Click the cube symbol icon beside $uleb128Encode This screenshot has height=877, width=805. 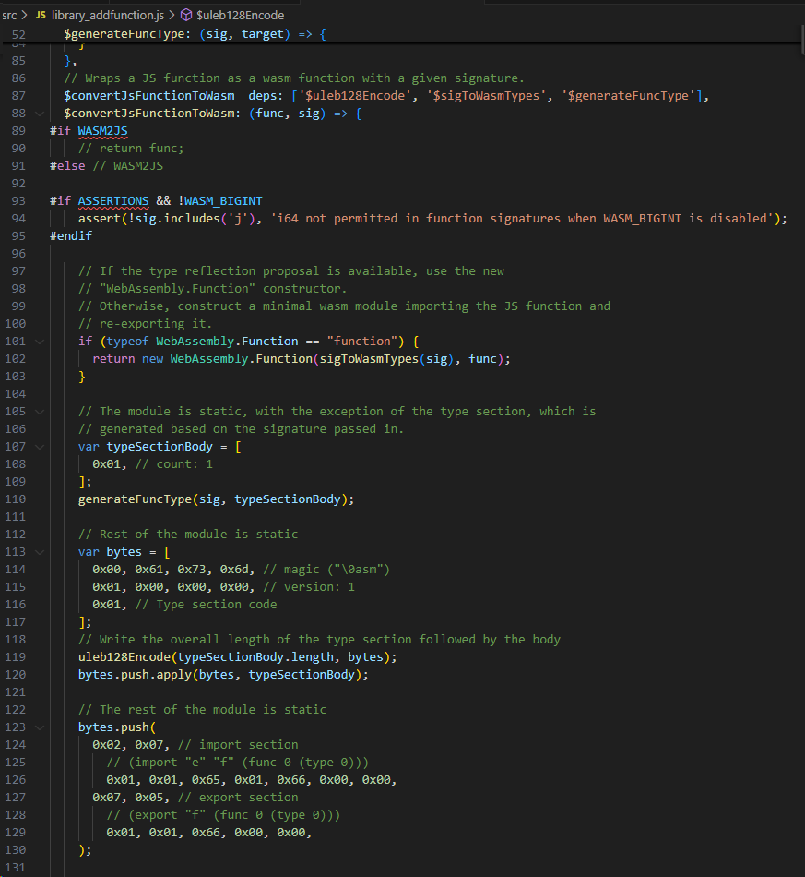click(186, 15)
